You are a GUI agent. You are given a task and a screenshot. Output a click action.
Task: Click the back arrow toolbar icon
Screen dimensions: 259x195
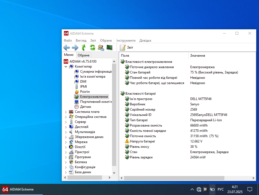click(x=66, y=47)
